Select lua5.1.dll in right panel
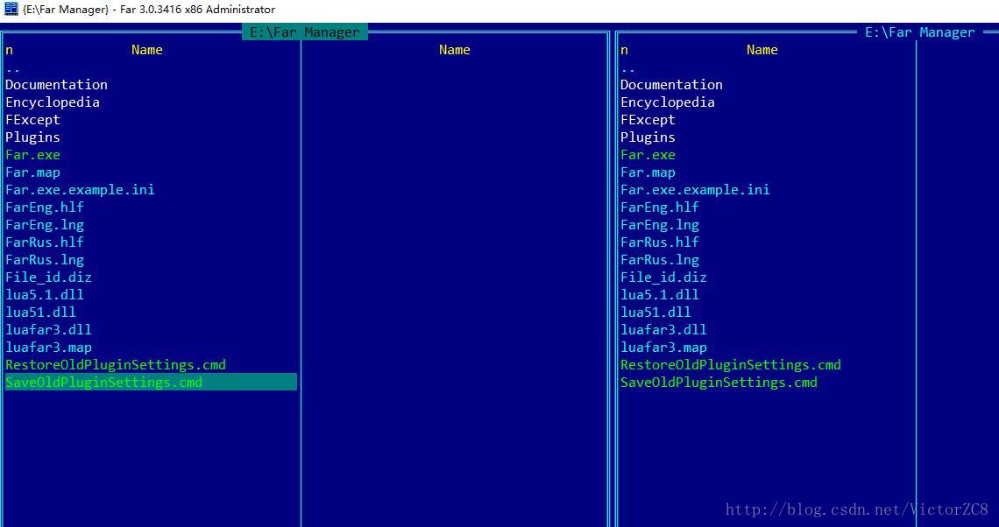The image size is (999, 527). tap(659, 295)
